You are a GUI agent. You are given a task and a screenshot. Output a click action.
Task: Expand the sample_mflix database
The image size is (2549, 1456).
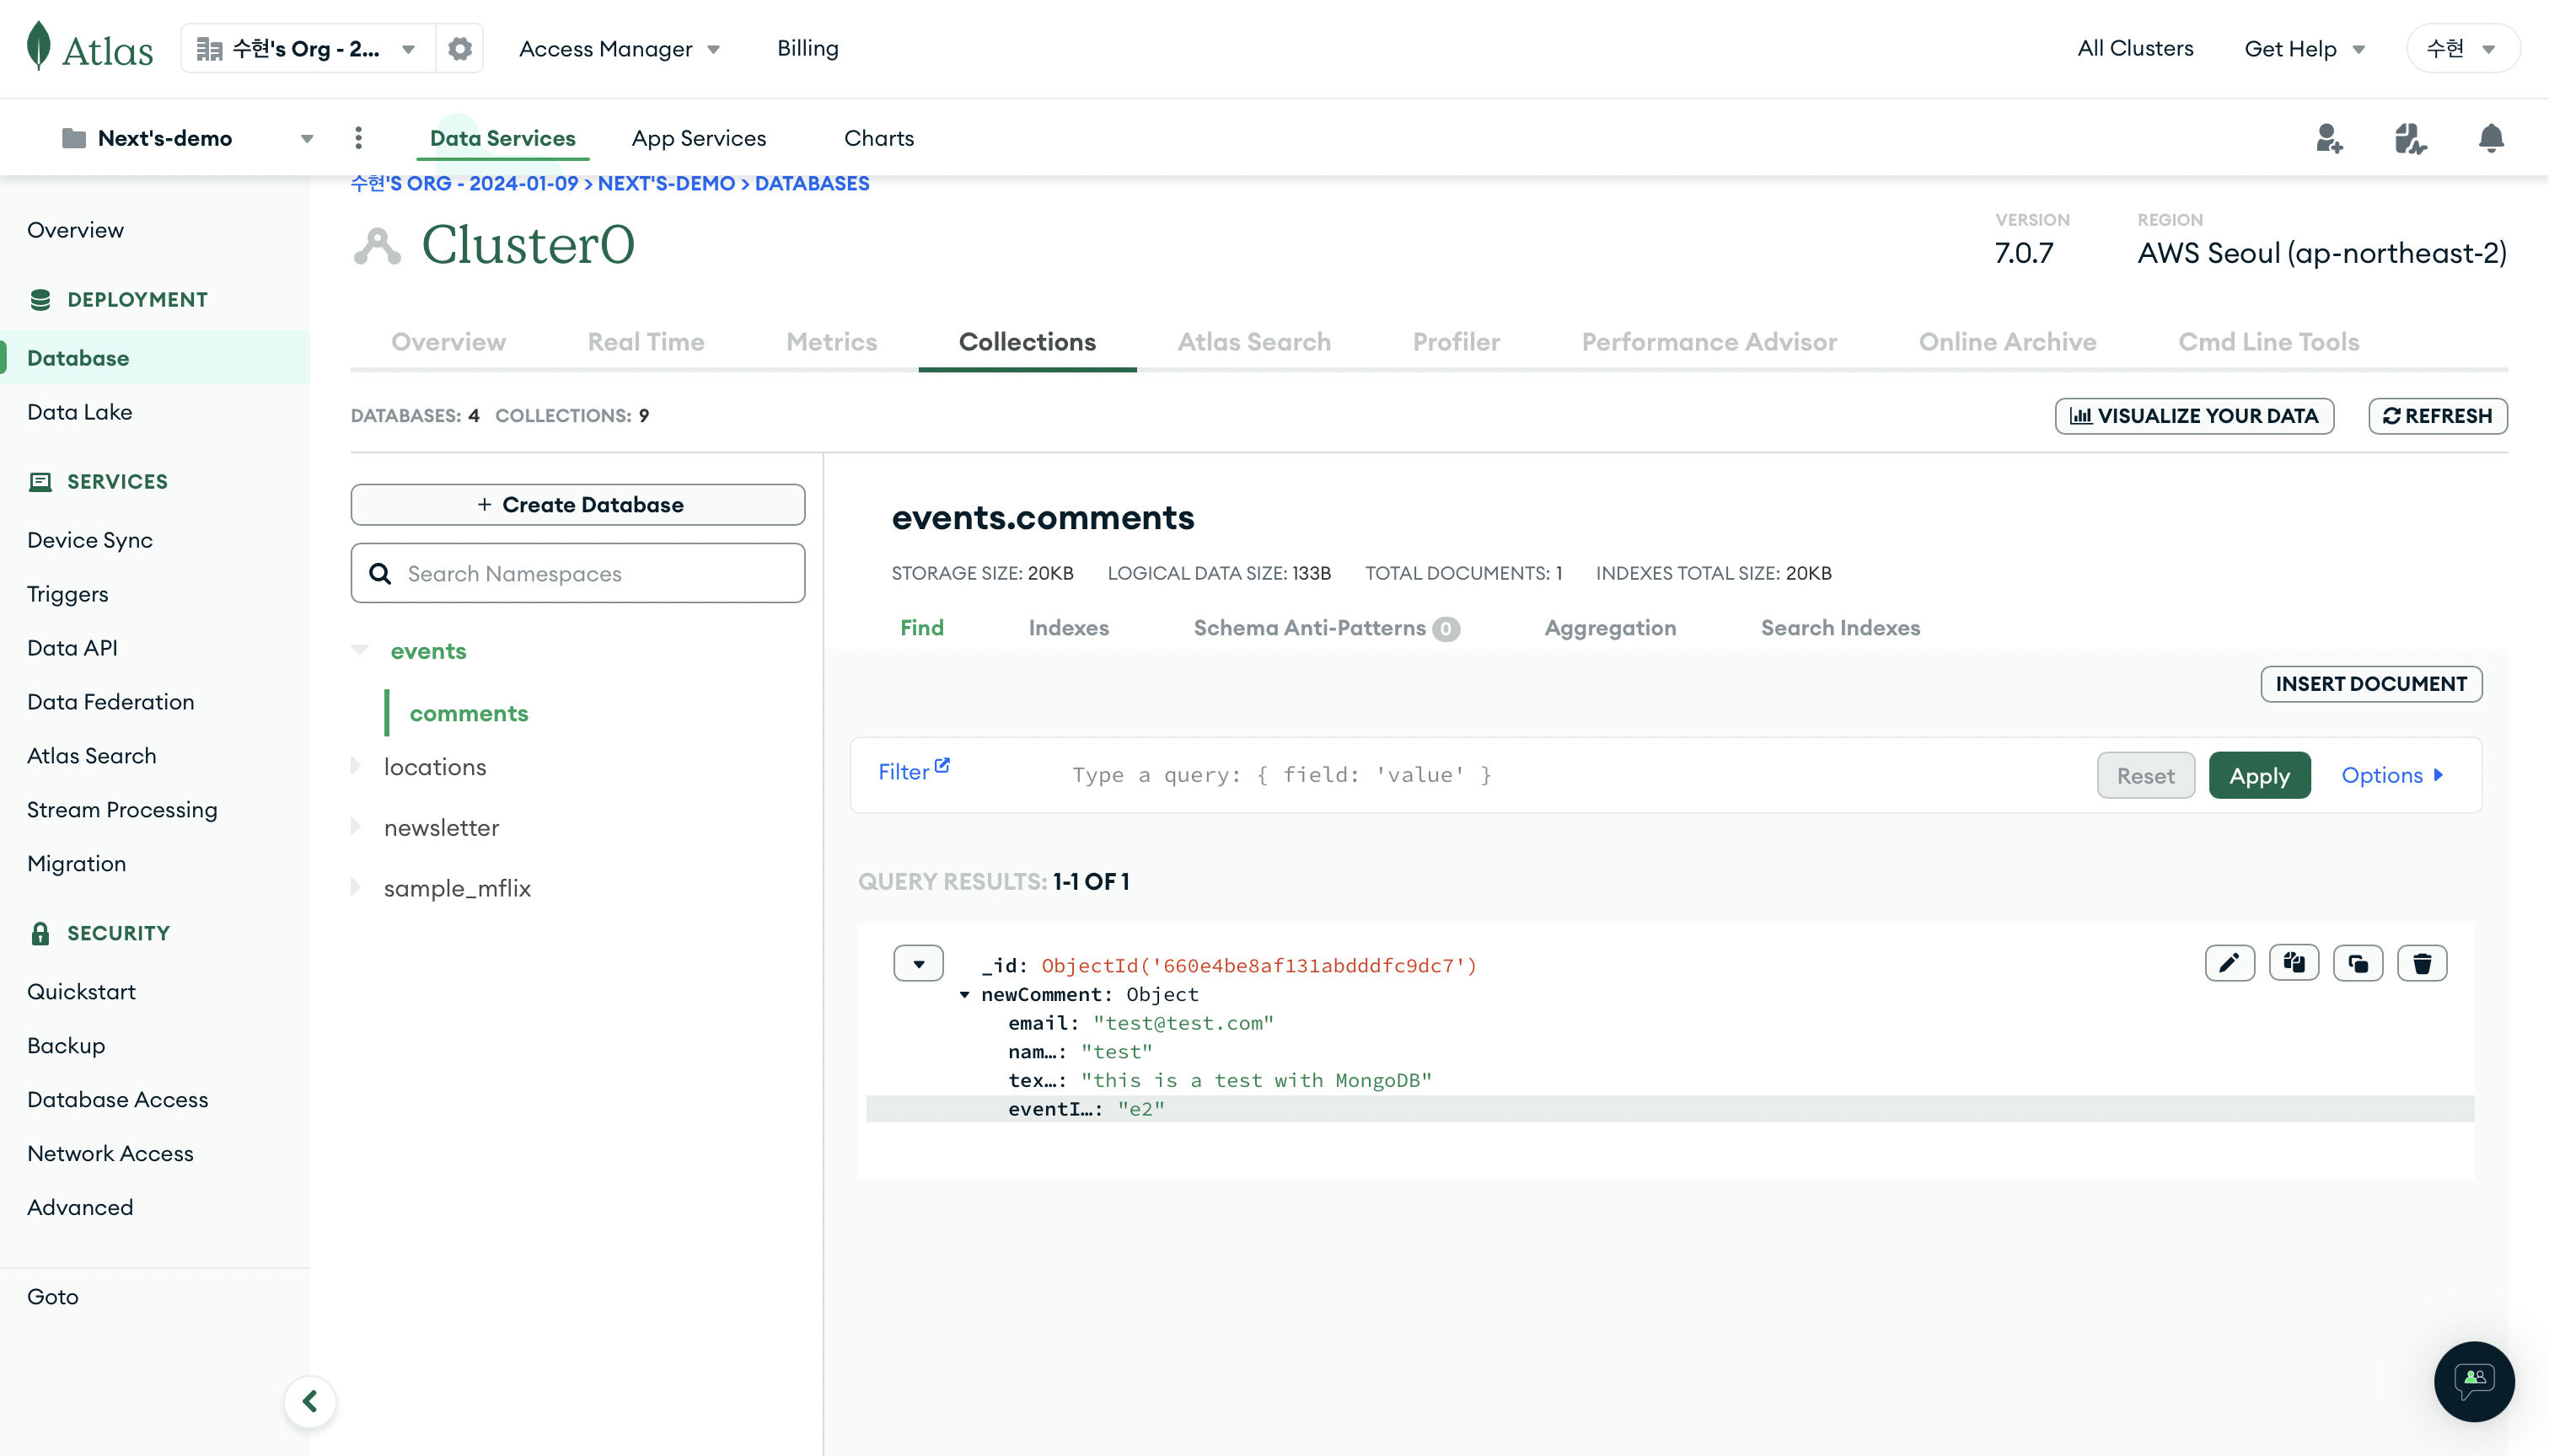click(355, 887)
